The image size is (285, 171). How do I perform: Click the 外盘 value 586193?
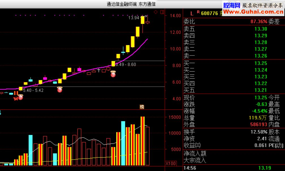coord(259,125)
